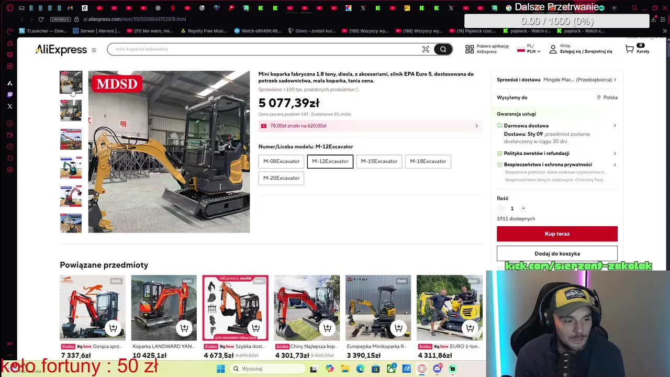670x377 pixels.
Task: Open Discord from the taskbar
Action: point(437,369)
